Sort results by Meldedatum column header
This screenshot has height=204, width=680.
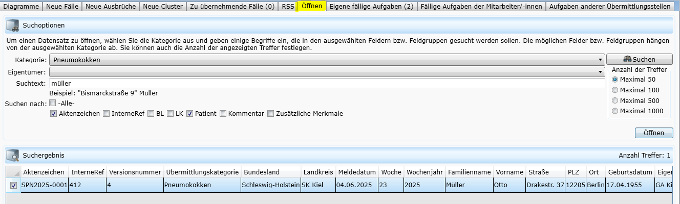(x=357, y=172)
